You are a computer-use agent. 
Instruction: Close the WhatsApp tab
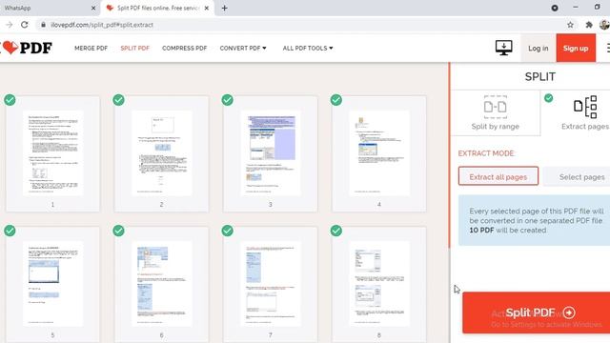(x=93, y=8)
